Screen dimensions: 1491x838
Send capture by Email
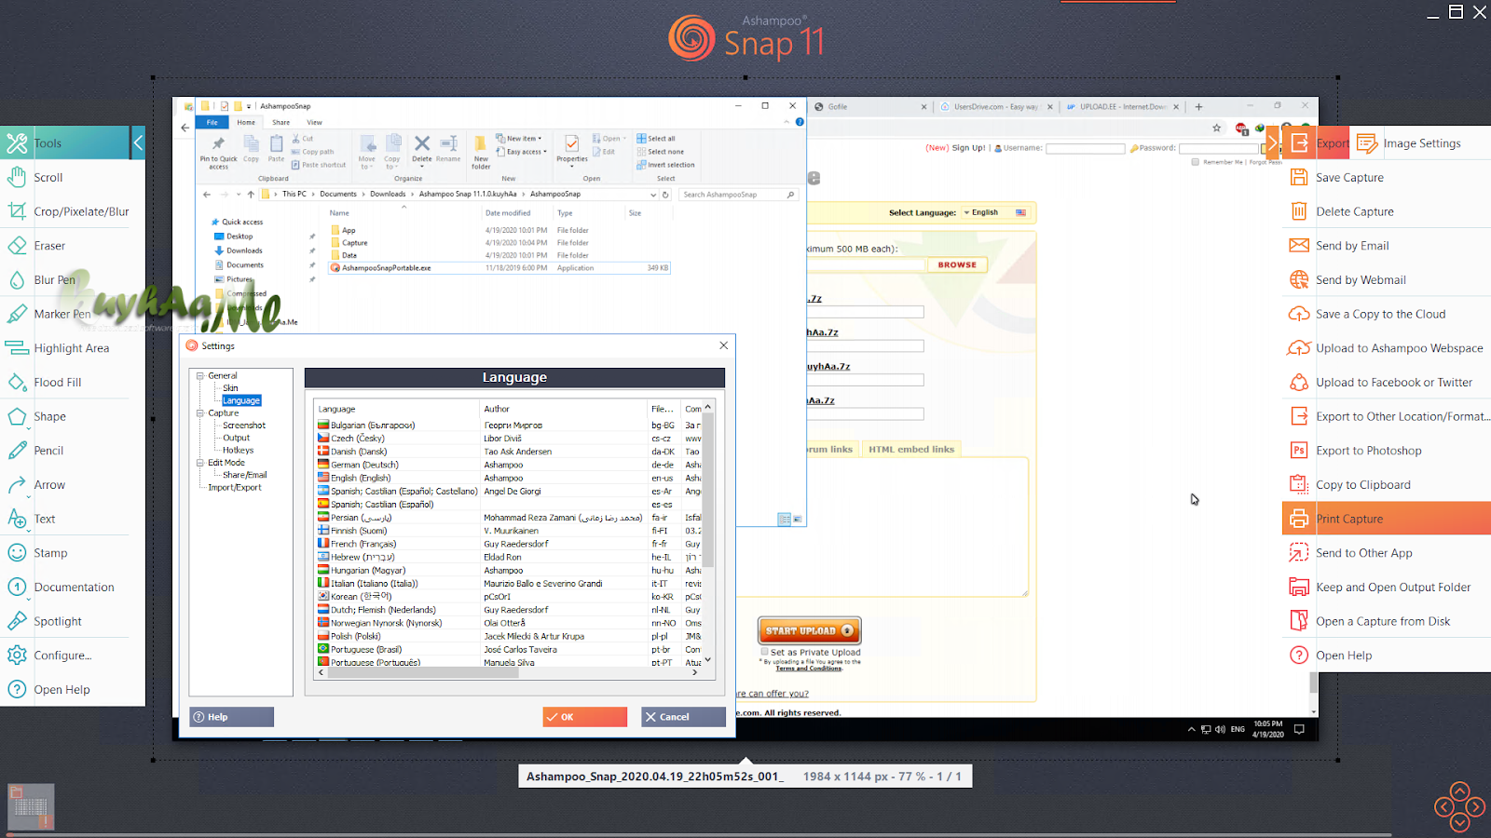coord(1387,246)
